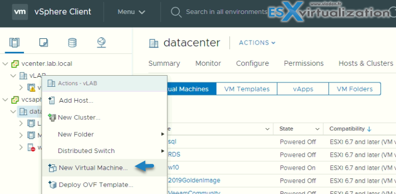Choose New Folder from context menu
The height and width of the screenshot is (194, 396).
pos(104,134)
